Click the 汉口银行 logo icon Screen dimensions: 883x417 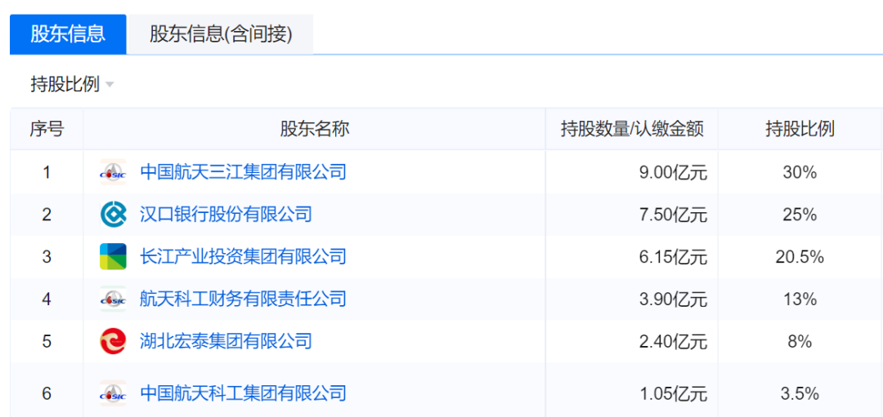113,215
